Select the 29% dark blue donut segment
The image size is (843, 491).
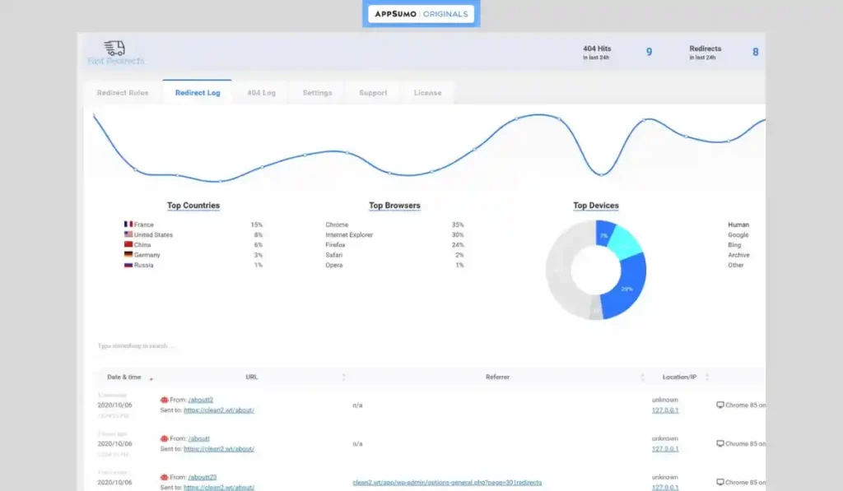click(624, 288)
